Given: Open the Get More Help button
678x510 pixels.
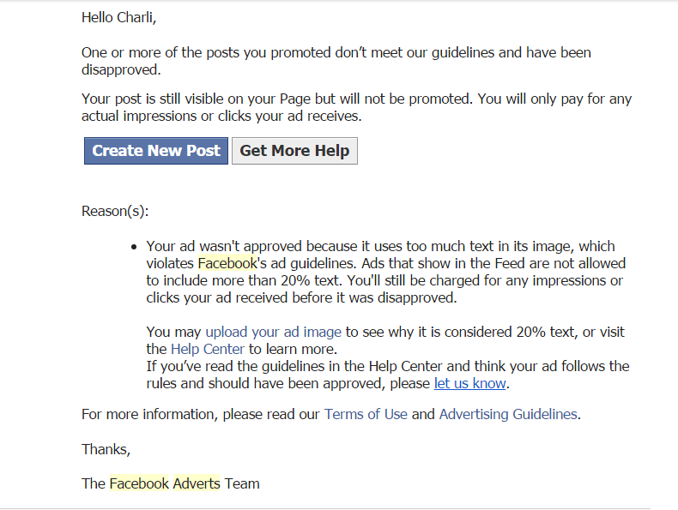Looking at the screenshot, I should [295, 151].
